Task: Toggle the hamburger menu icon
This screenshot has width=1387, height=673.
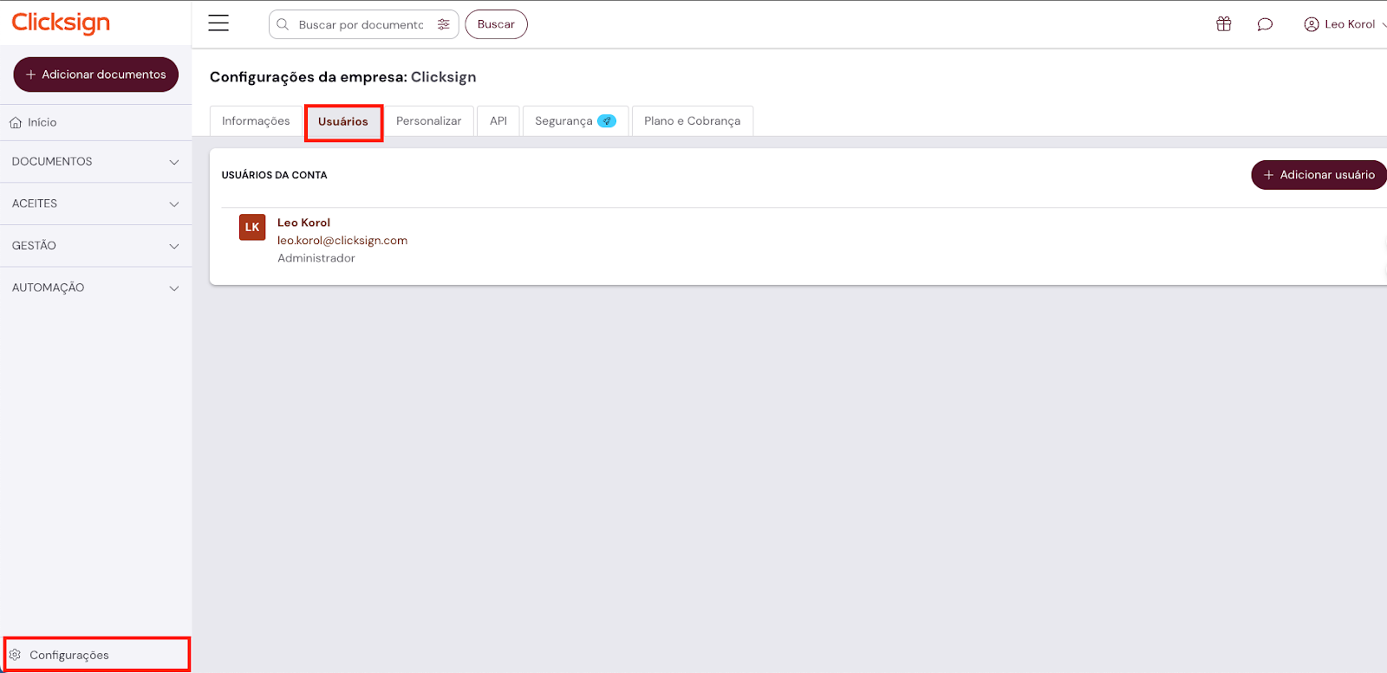Action: (218, 23)
